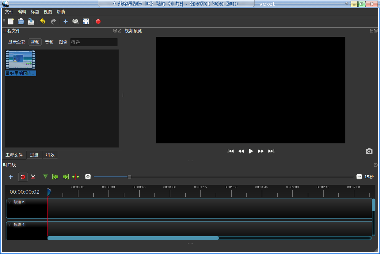Screen dimensions: 380x254
Task: Open the 标题 menu
Action: pyautogui.click(x=35, y=12)
